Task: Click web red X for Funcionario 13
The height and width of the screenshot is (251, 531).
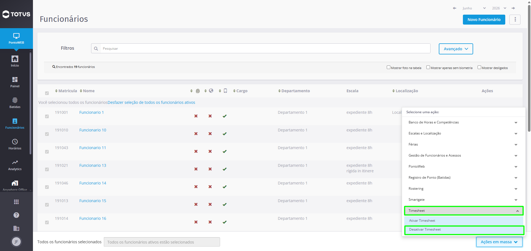Action: [210, 169]
